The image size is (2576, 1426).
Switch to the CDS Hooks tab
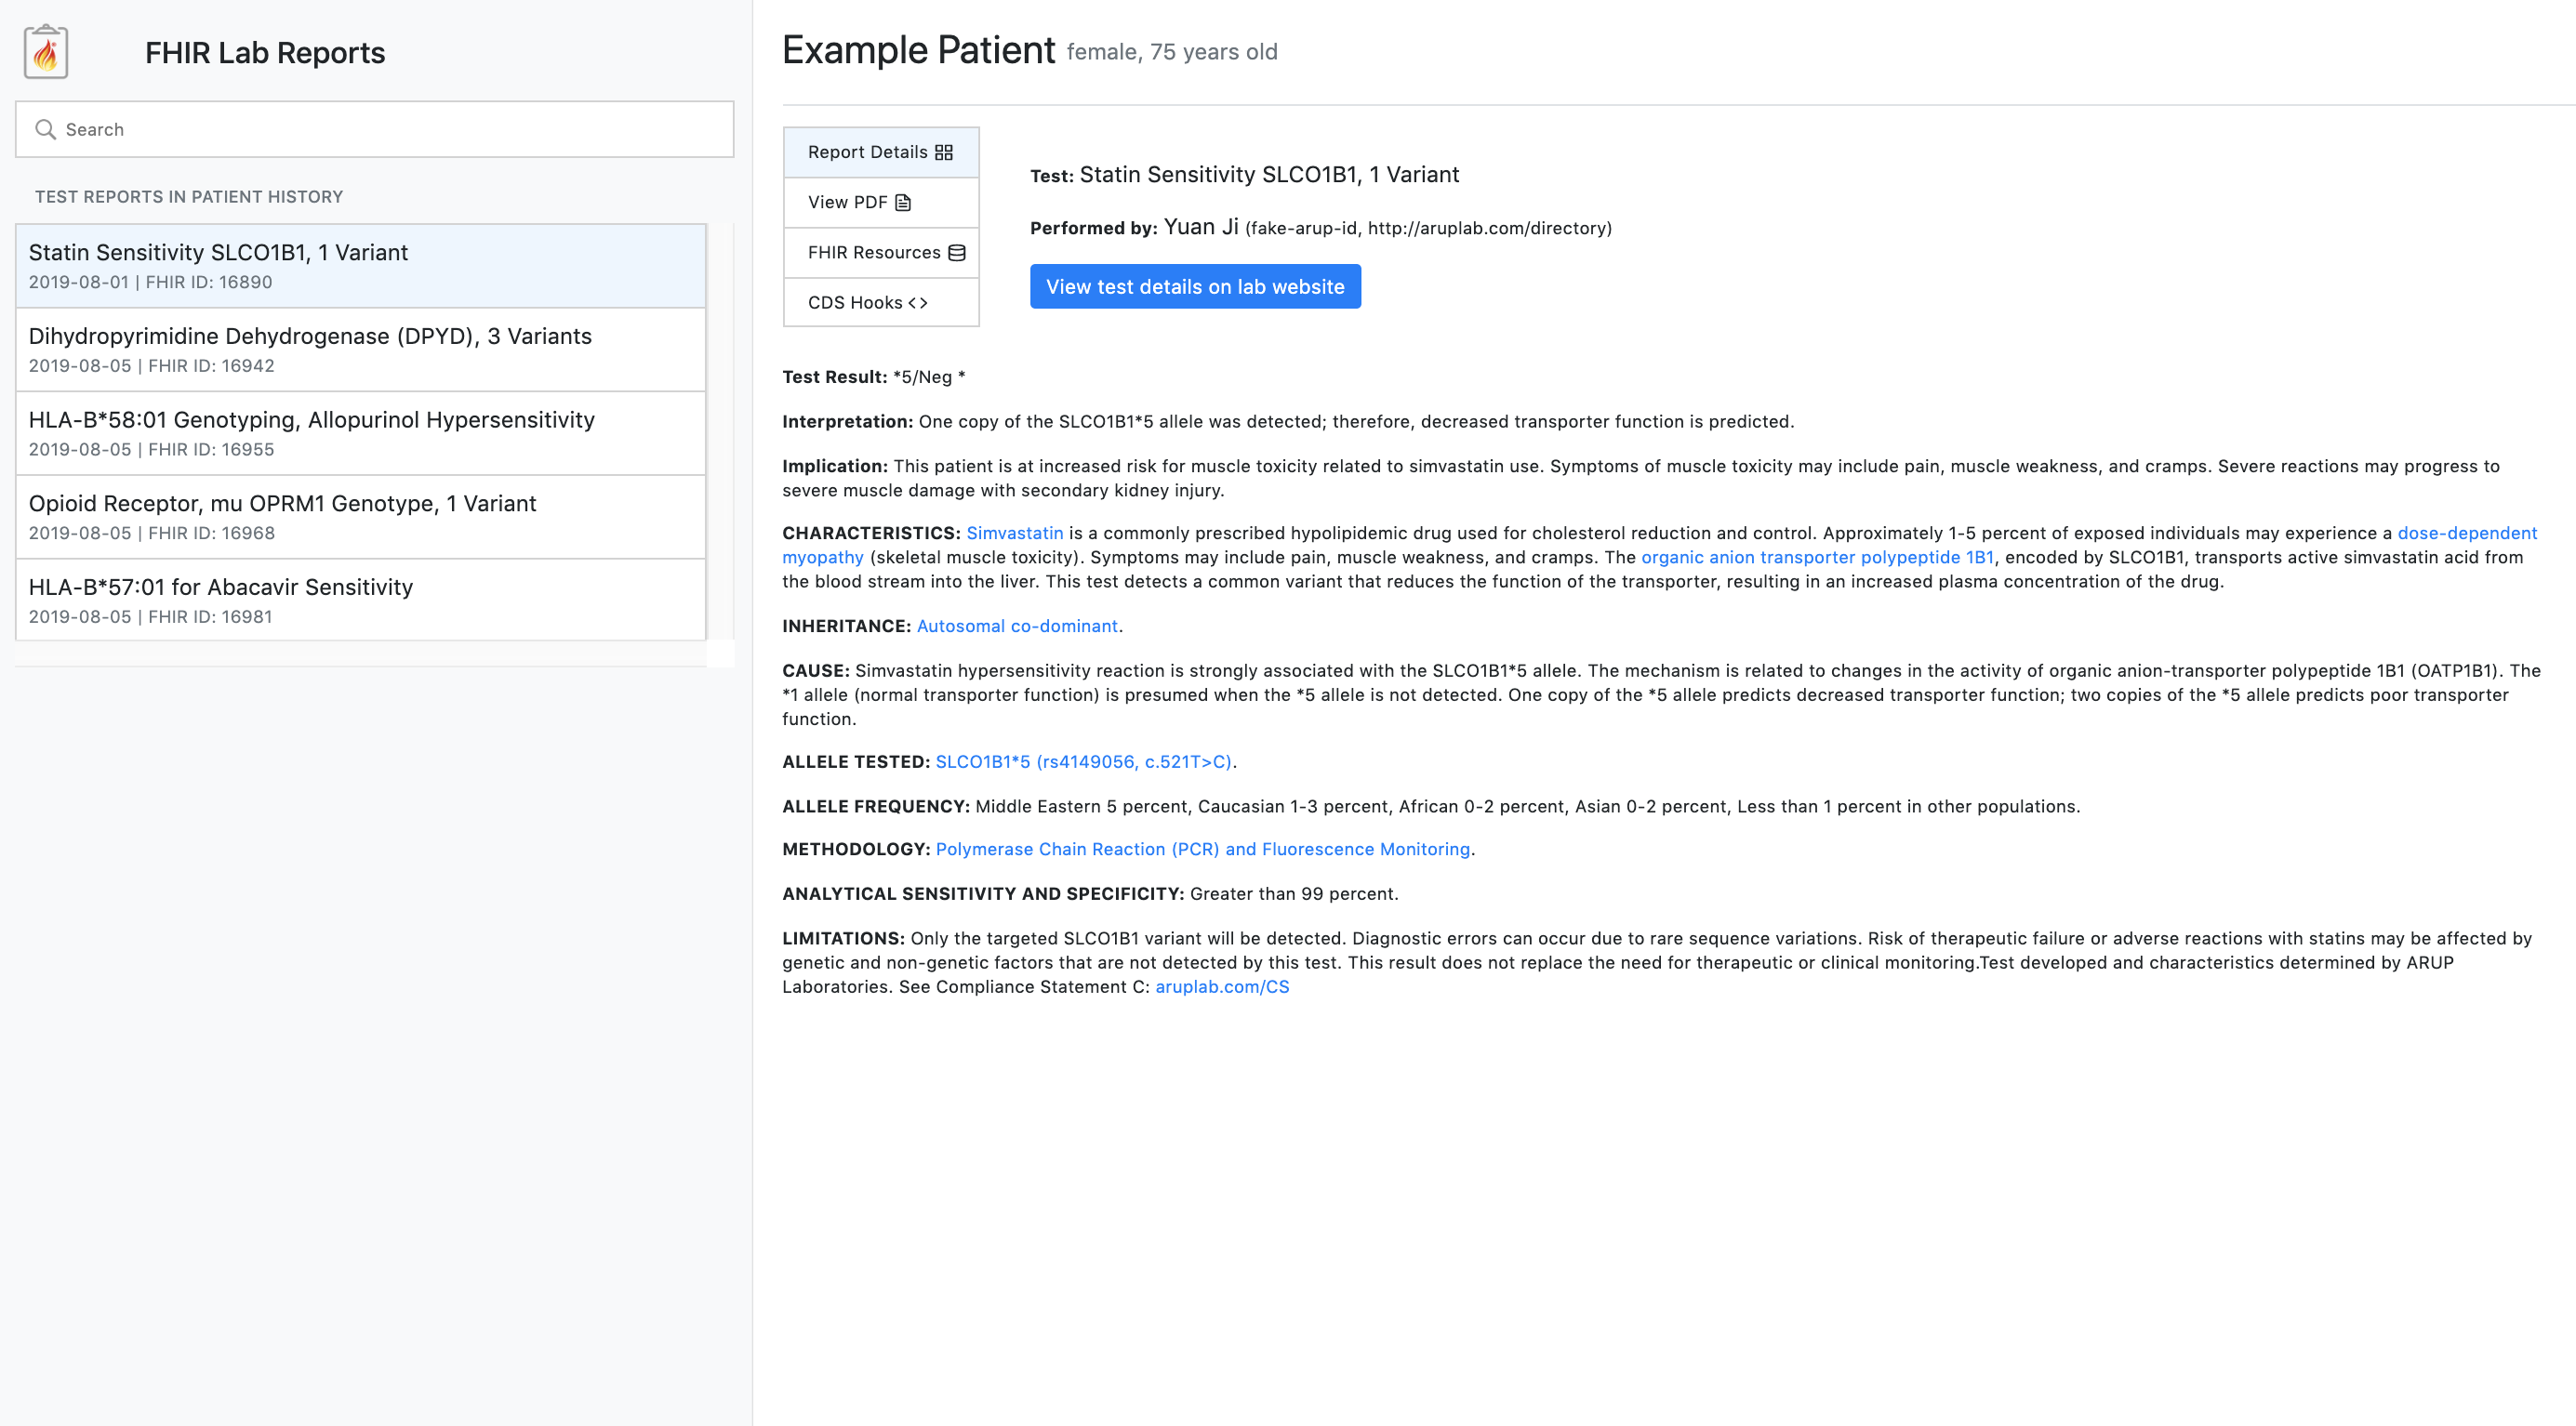click(856, 303)
